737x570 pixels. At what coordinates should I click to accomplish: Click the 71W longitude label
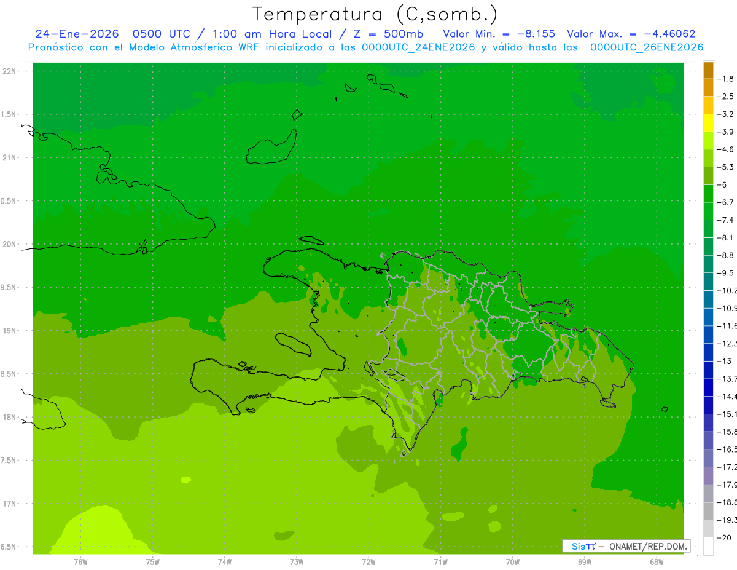point(440,563)
